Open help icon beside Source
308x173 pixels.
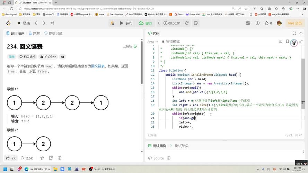click(168, 158)
